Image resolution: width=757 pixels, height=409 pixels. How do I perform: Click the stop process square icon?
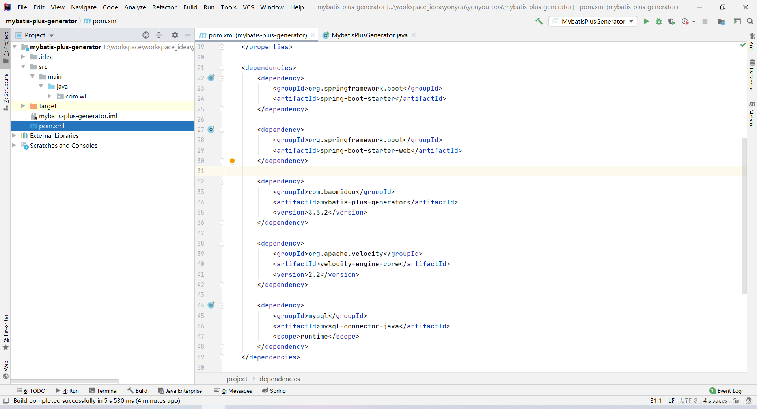tap(705, 21)
